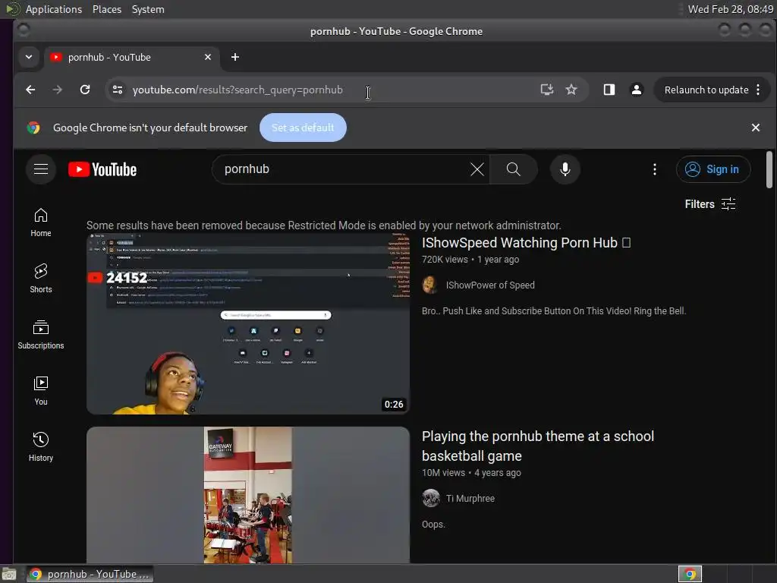Viewport: 777px width, 583px height.
Task: Go back with browser back arrow
Action: [x=30, y=90]
